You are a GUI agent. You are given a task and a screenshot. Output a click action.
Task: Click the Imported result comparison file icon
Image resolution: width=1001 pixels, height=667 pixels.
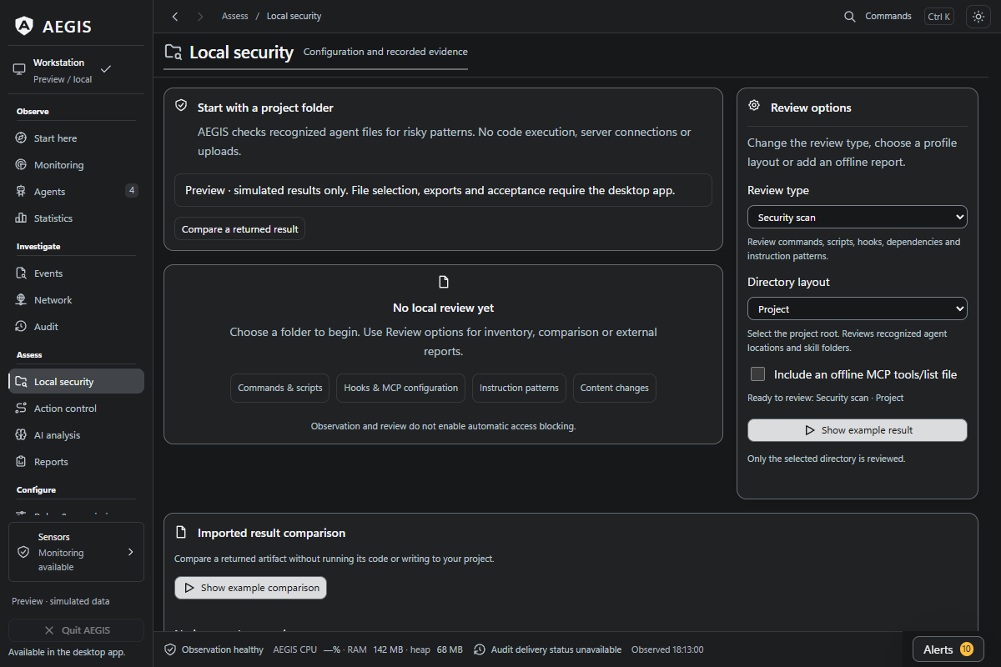[x=180, y=532]
